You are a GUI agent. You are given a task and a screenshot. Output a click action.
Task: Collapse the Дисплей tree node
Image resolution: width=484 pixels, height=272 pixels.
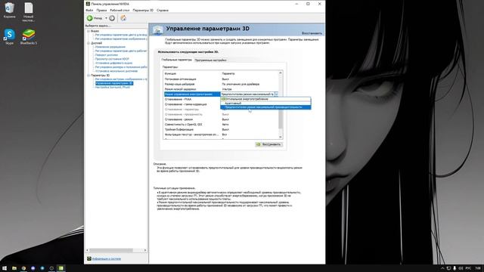tap(88, 43)
